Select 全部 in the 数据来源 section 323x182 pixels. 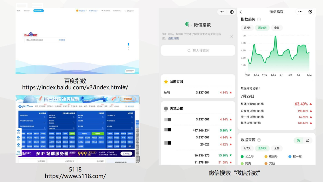[277, 148]
